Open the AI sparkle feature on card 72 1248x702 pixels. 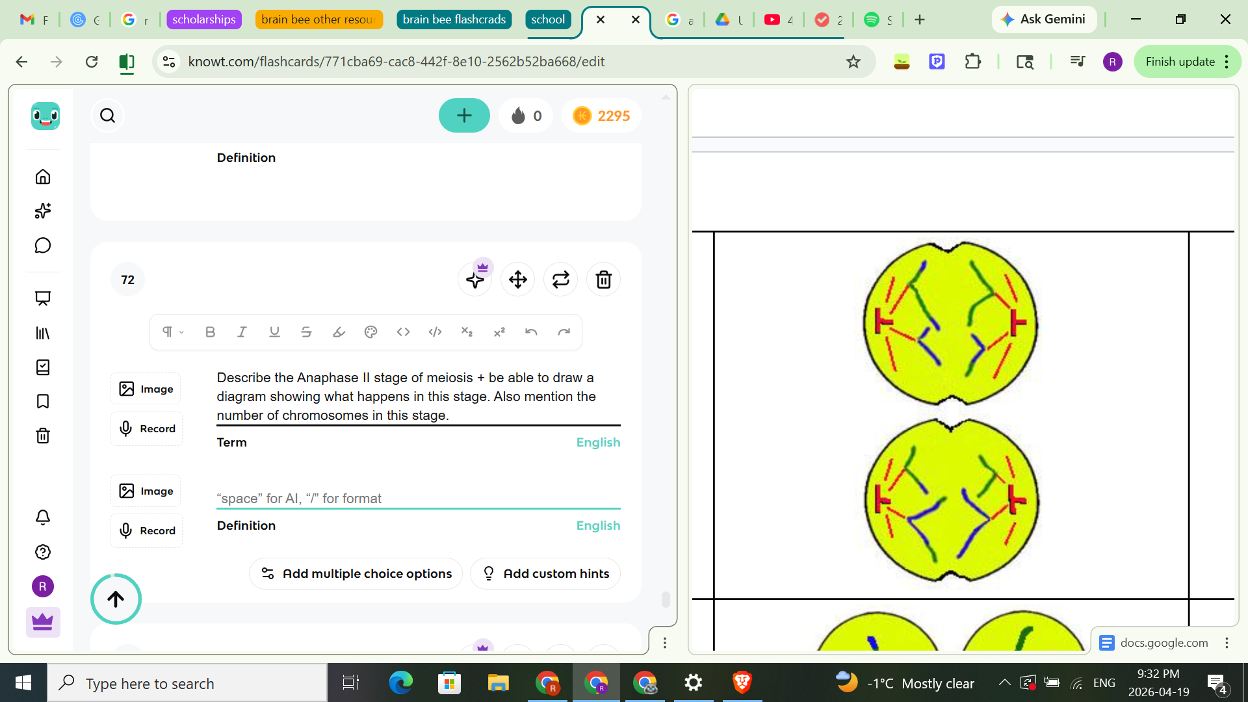[x=474, y=279]
